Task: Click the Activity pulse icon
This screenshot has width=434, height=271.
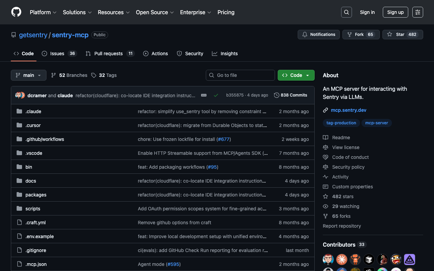Action: 325,177
